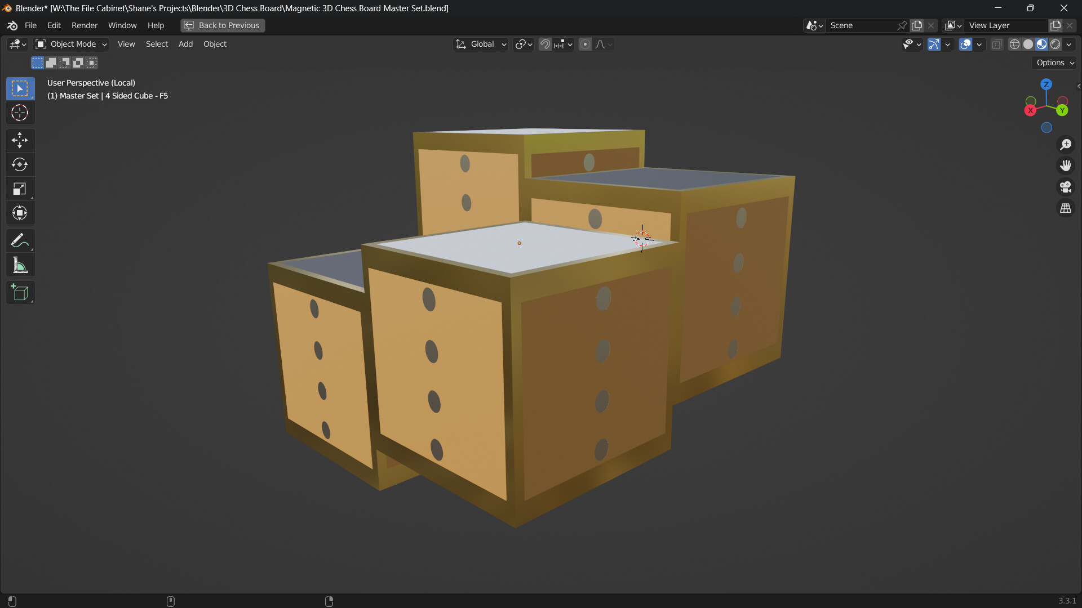Click the red X axis gizmo ball
The height and width of the screenshot is (608, 1082).
1031,110
